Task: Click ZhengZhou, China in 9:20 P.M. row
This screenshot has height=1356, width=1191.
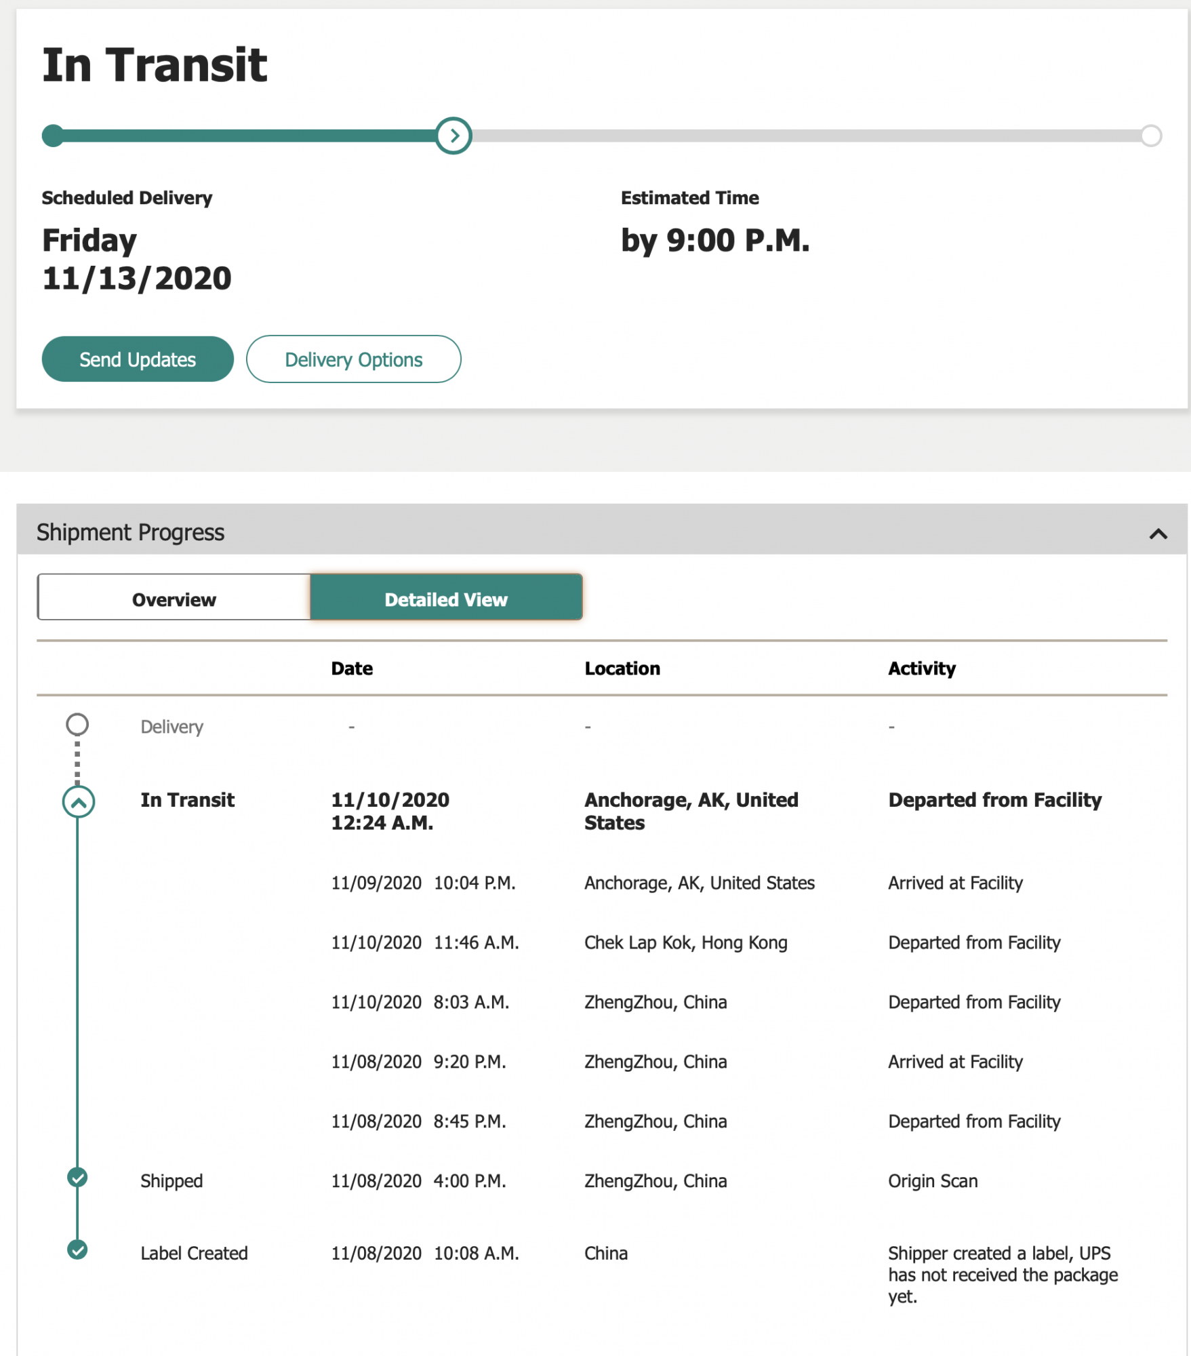Action: coord(655,1062)
